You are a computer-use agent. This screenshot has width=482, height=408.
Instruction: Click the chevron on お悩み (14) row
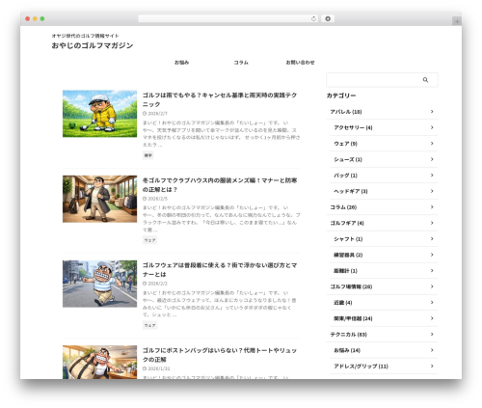coord(432,350)
